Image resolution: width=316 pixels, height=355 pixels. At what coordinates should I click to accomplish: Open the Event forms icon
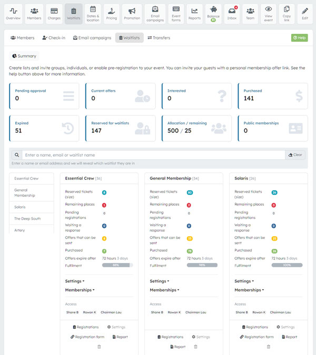click(176, 14)
